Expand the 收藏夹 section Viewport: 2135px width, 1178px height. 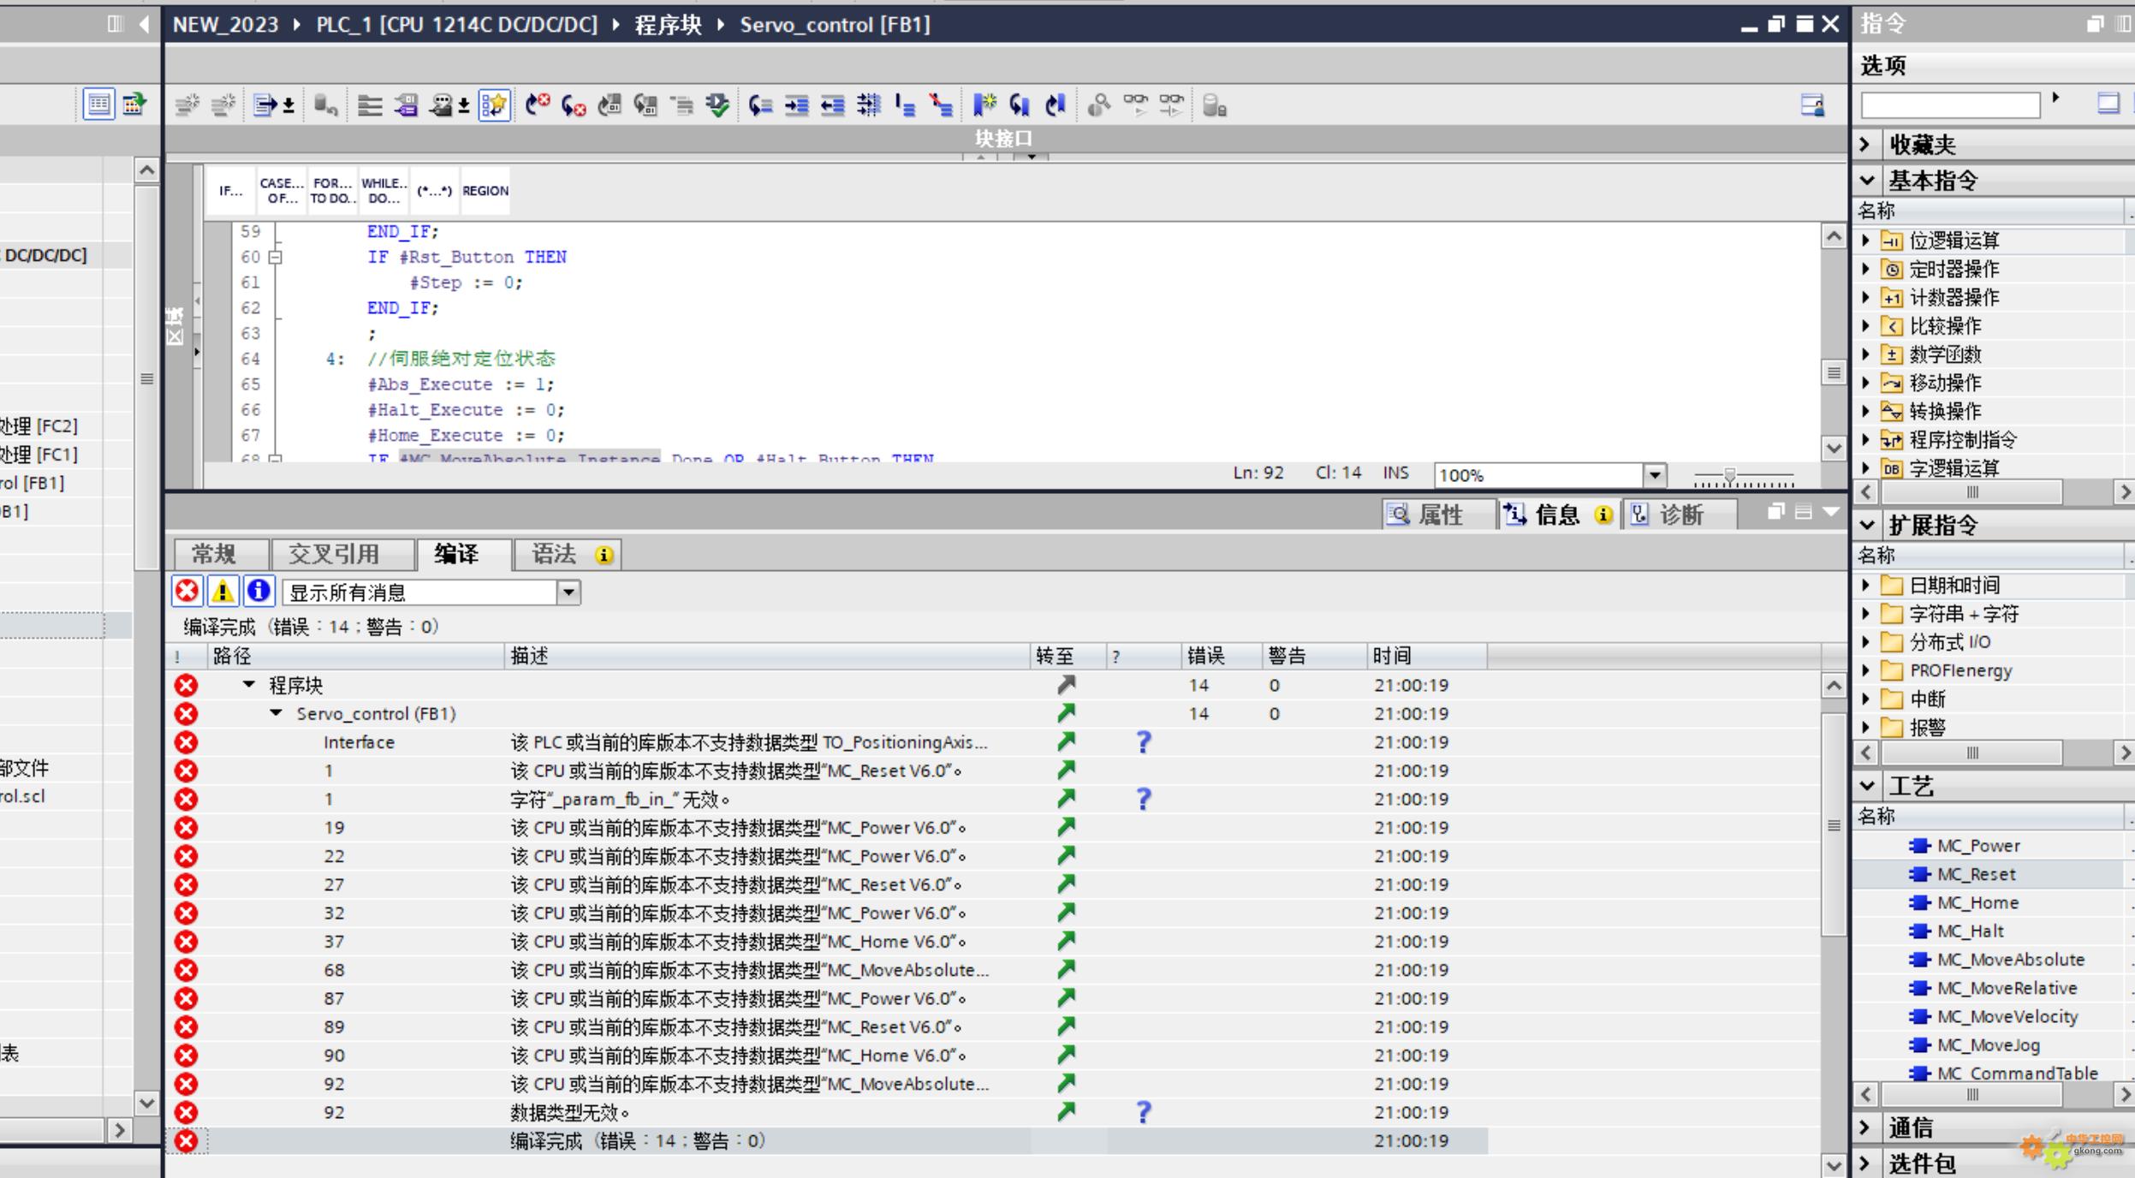[x=1866, y=144]
